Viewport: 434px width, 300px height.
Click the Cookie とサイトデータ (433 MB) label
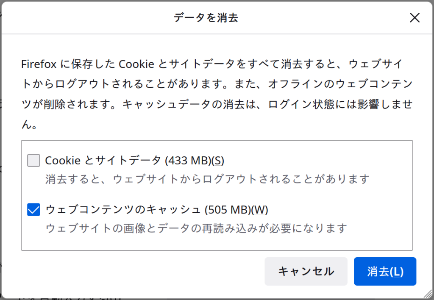[x=134, y=160]
